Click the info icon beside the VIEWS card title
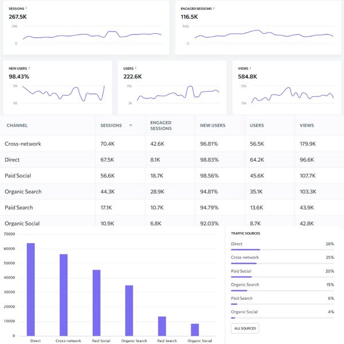Screen dimensions: 344x344 pyautogui.click(x=251, y=68)
